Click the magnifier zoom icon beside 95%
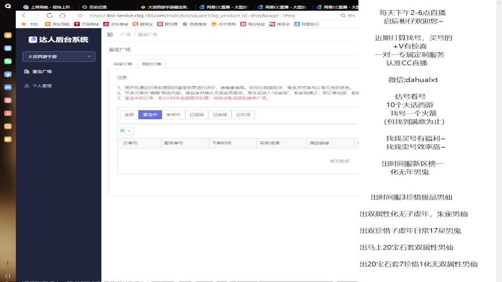502x282 pixels. [x=343, y=16]
